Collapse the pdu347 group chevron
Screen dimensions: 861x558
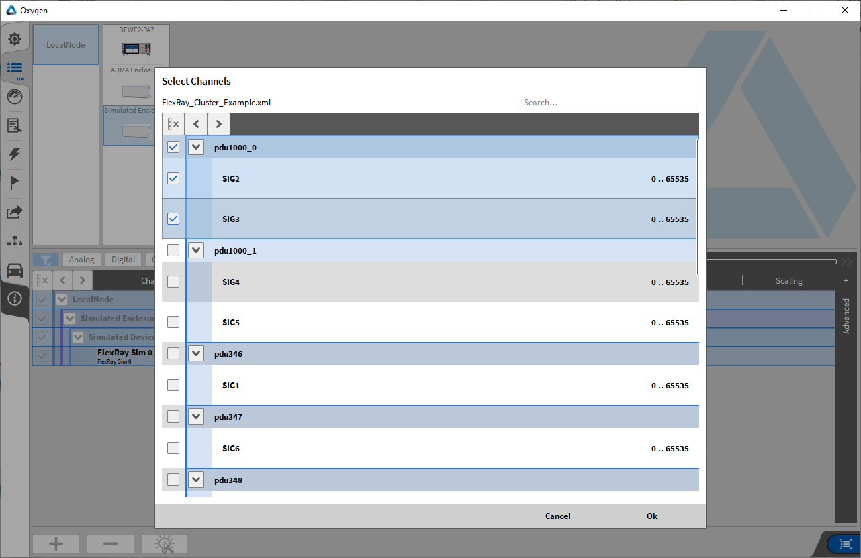(196, 416)
